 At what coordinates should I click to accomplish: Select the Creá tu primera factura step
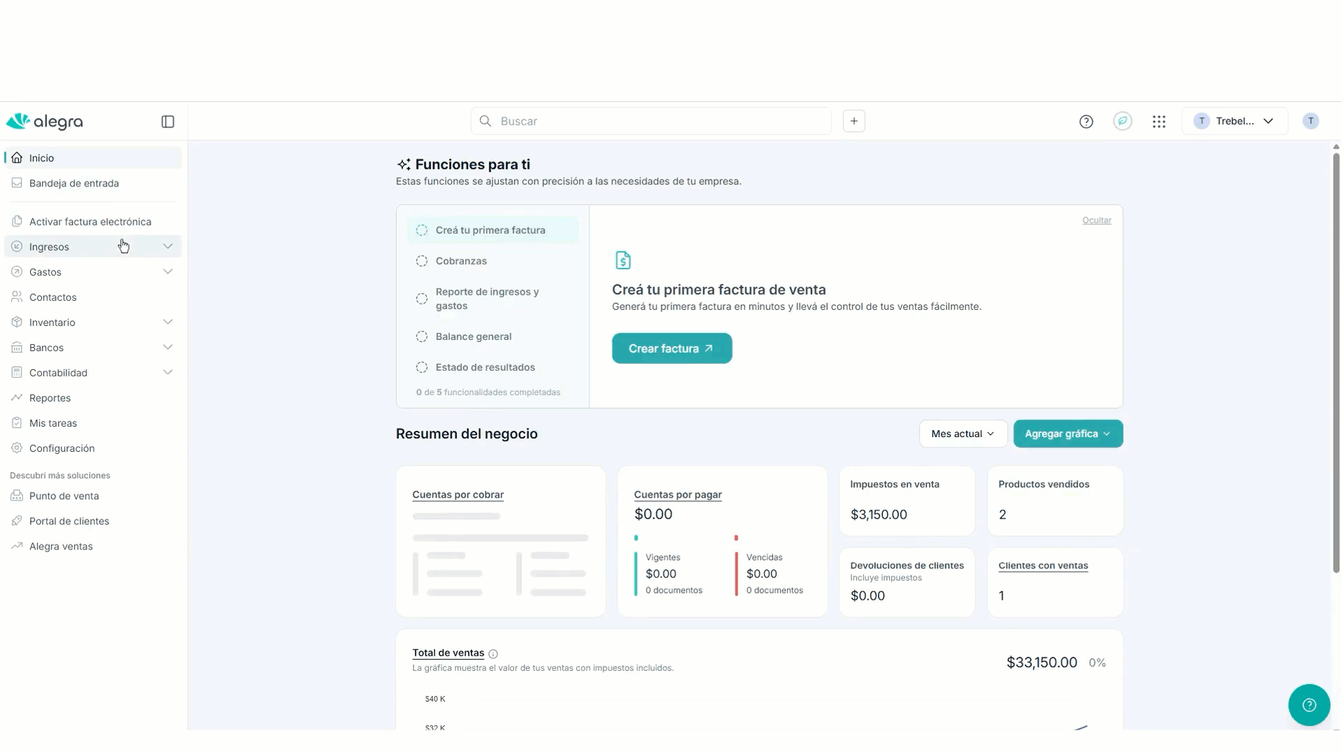point(492,230)
